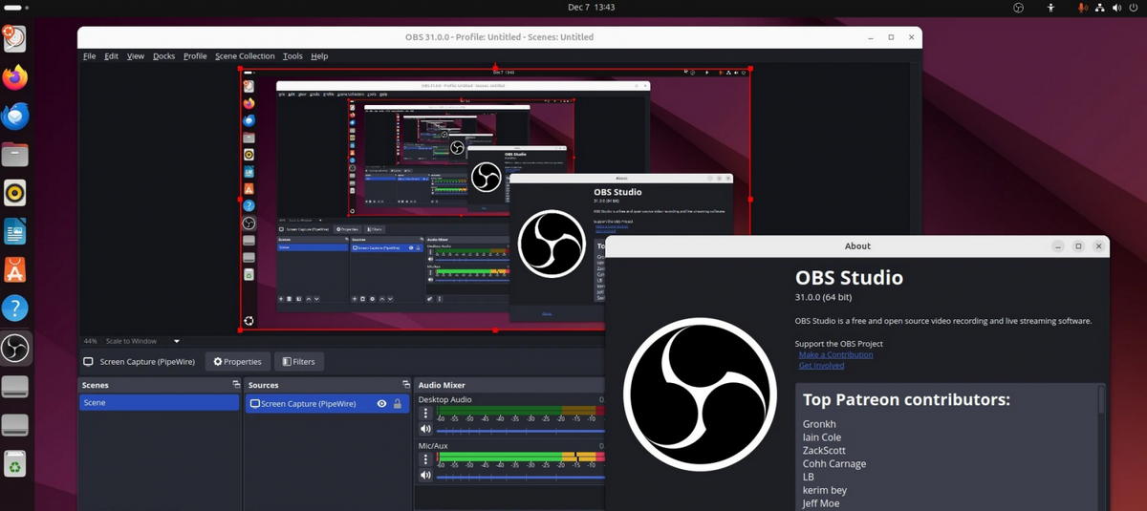Viewport: 1147px width, 511px height.
Task: Open the Desktop Audio three-dot options menu
Action: [x=425, y=414]
